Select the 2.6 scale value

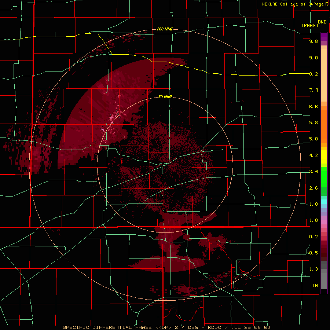point(313,188)
